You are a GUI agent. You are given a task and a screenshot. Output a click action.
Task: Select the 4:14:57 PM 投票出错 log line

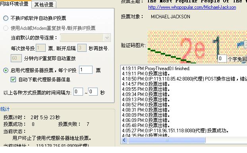tap(146, 84)
